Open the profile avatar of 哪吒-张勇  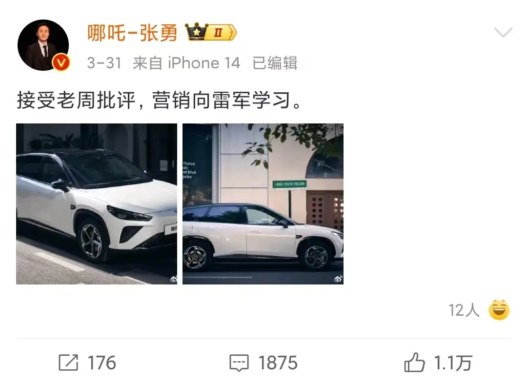[43, 45]
